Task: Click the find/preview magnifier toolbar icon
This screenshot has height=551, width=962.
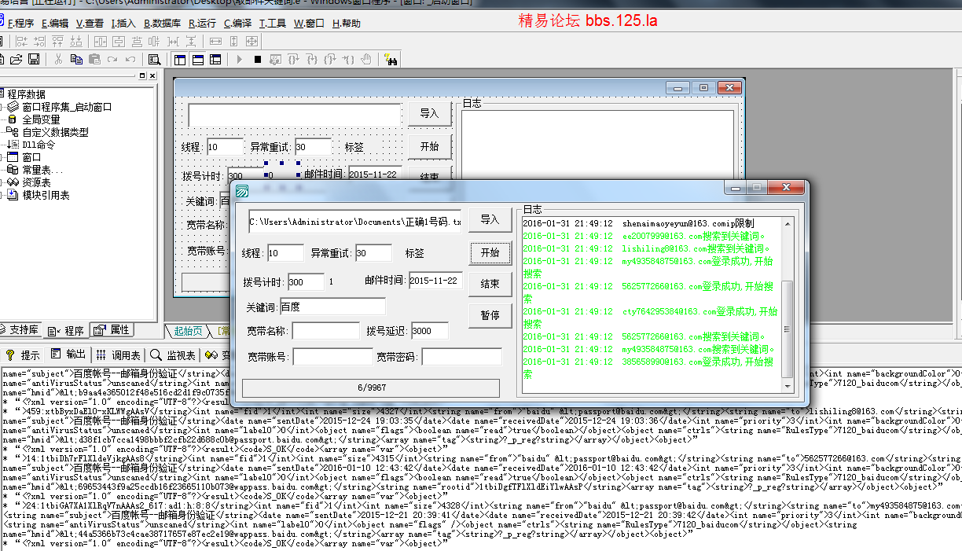Action: click(x=154, y=60)
